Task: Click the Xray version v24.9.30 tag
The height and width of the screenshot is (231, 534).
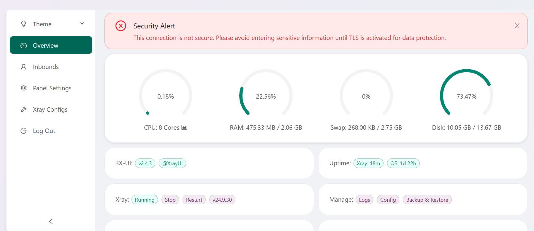Action: pos(222,200)
